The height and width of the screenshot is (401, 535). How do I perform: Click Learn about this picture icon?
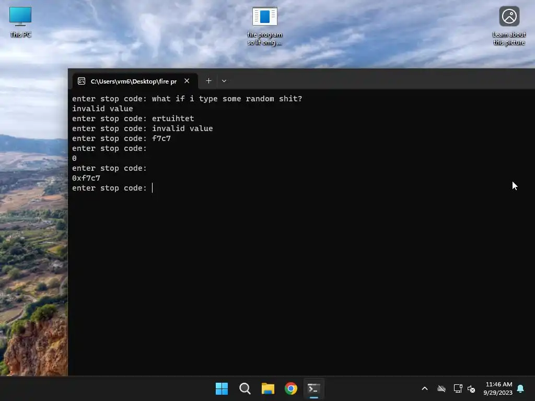click(x=509, y=26)
